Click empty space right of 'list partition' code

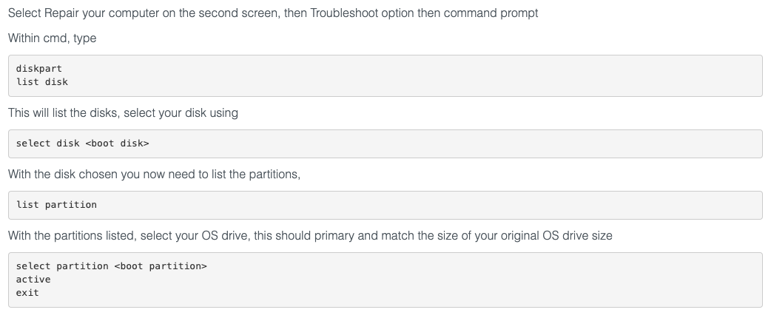(x=444, y=205)
